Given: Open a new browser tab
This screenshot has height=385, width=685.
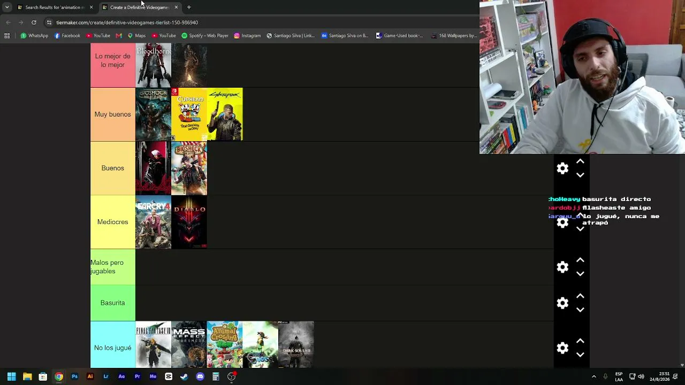Looking at the screenshot, I should 189,7.
